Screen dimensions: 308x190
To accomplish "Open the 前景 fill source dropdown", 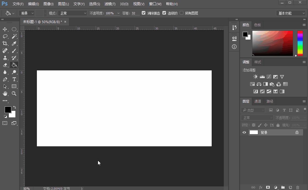I will tap(27, 13).
